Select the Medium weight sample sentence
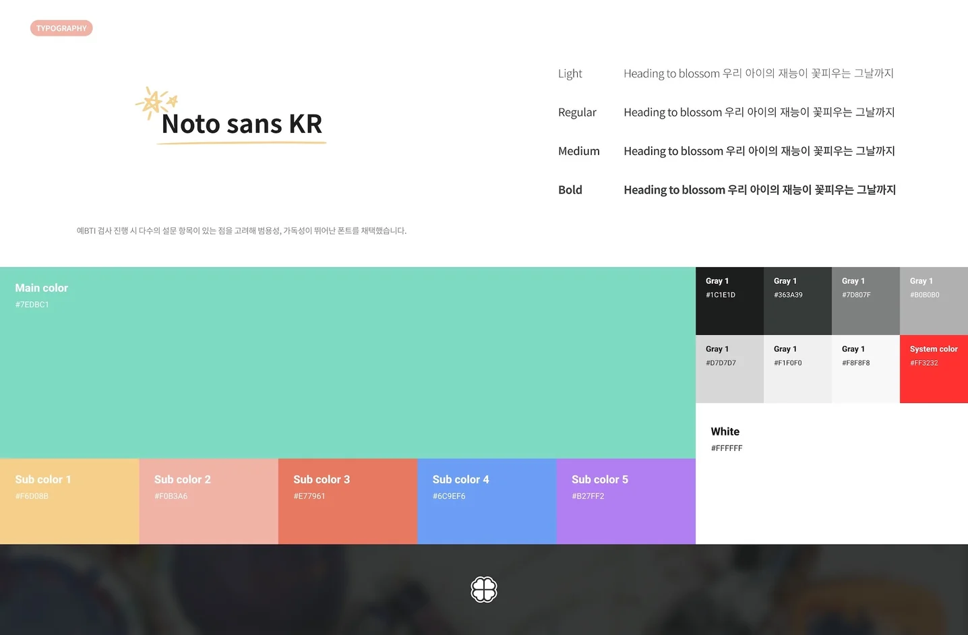Screen dimensions: 968x635 click(x=759, y=151)
